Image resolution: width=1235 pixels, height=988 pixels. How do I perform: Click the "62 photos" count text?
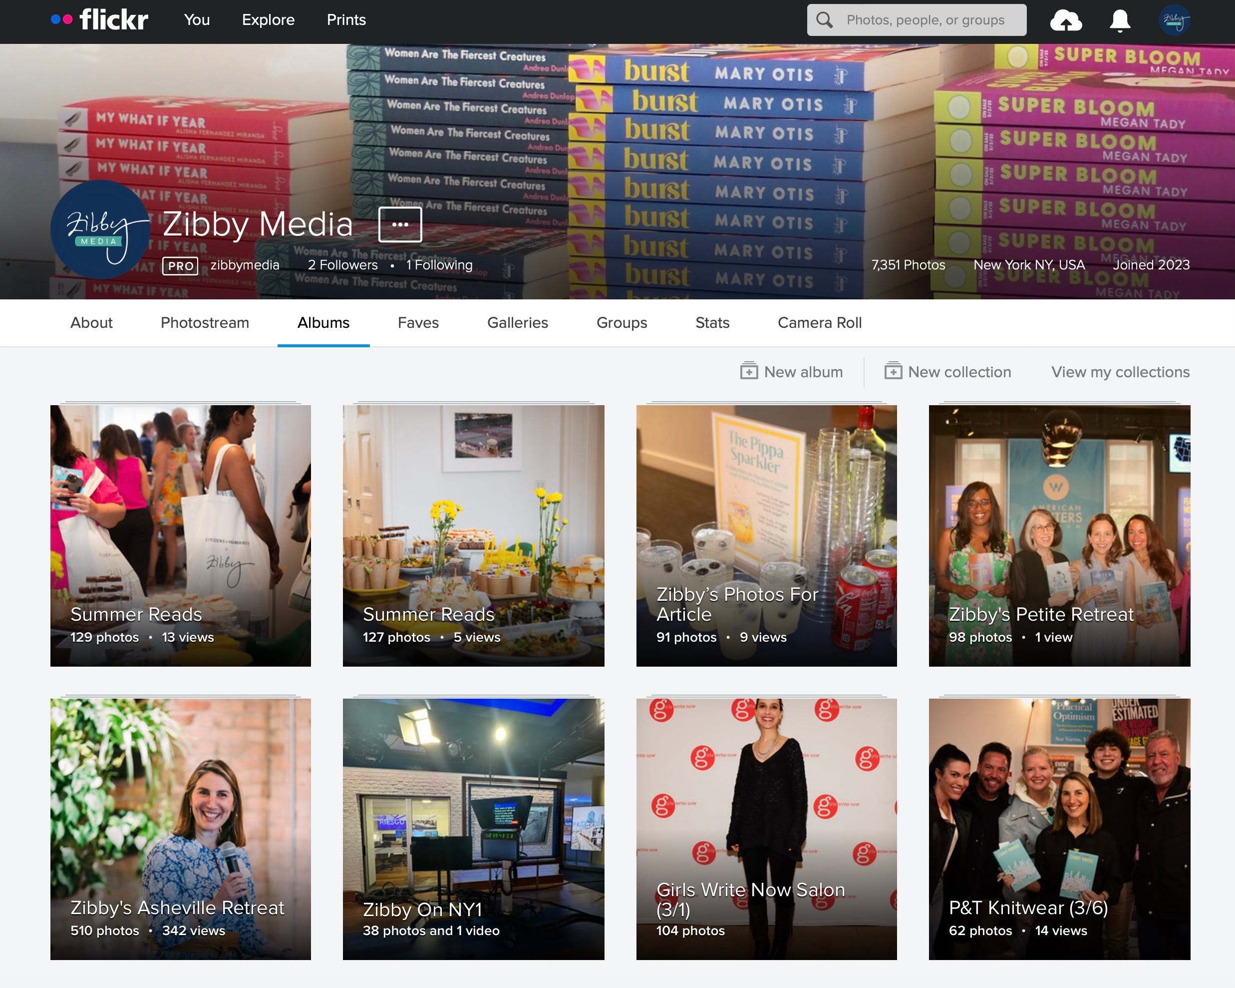point(980,931)
